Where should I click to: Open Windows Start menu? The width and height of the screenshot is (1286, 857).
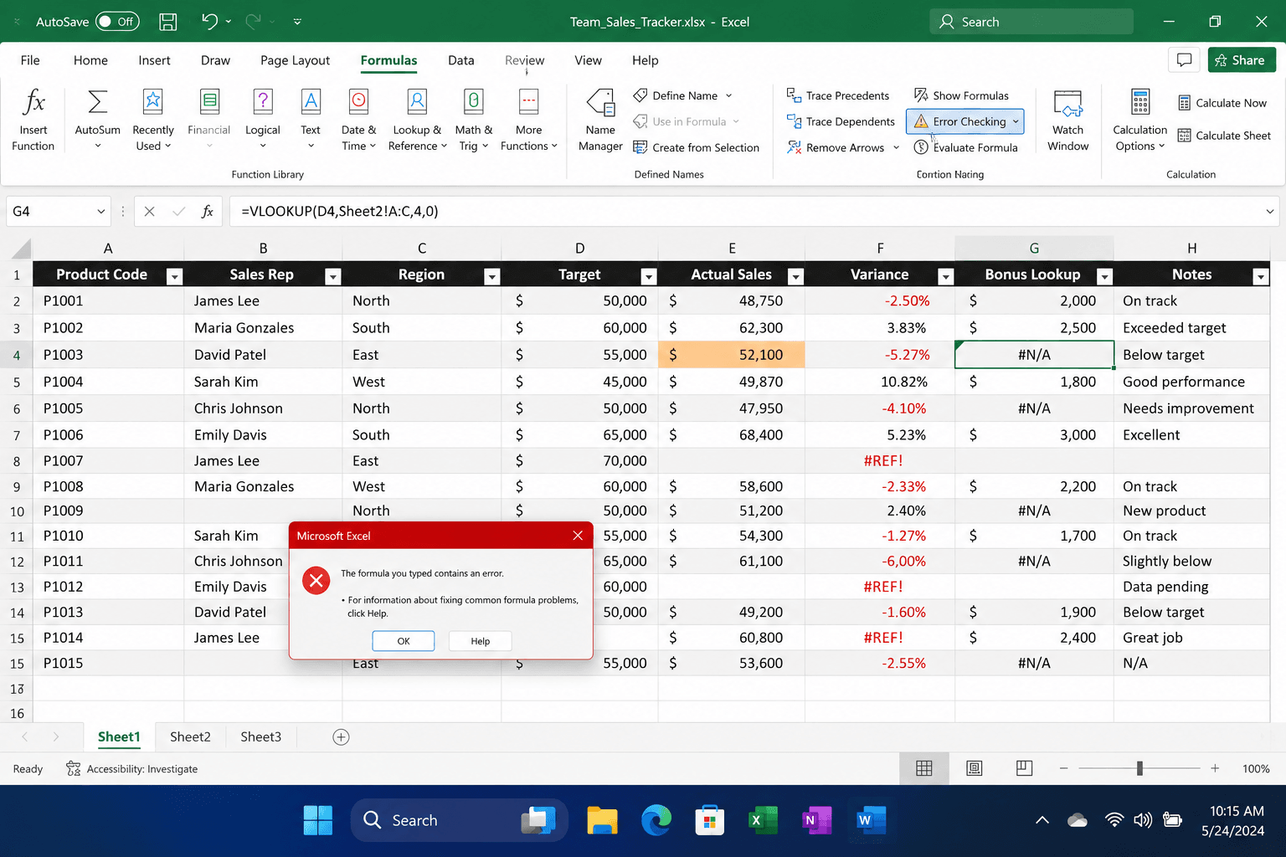point(317,820)
